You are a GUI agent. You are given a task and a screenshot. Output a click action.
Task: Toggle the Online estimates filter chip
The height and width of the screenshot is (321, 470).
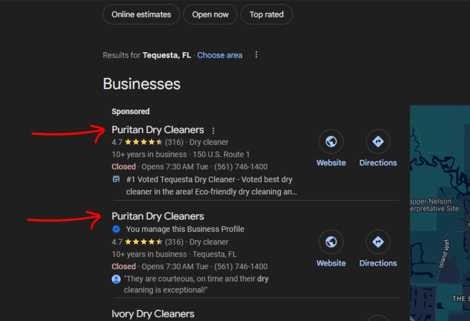pos(141,15)
